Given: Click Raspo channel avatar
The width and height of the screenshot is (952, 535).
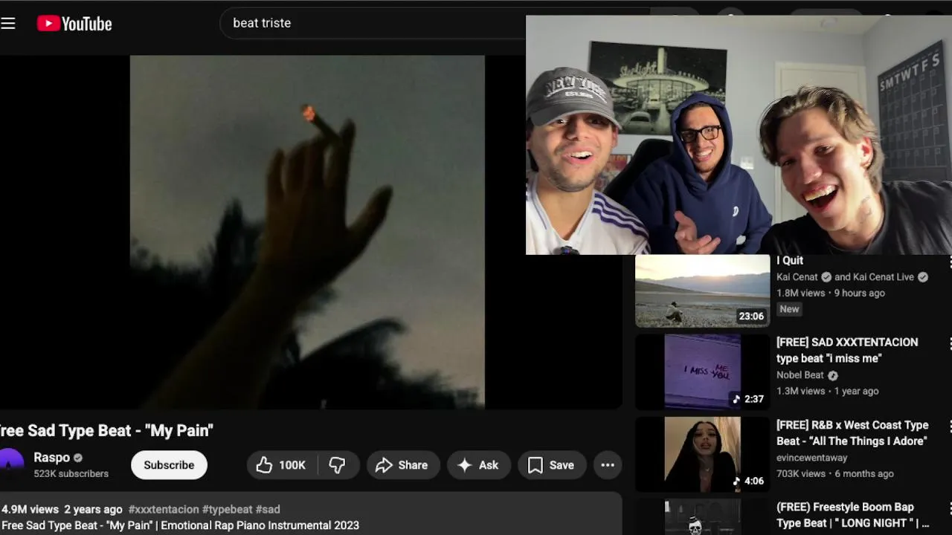Looking at the screenshot, I should pyautogui.click(x=10, y=464).
